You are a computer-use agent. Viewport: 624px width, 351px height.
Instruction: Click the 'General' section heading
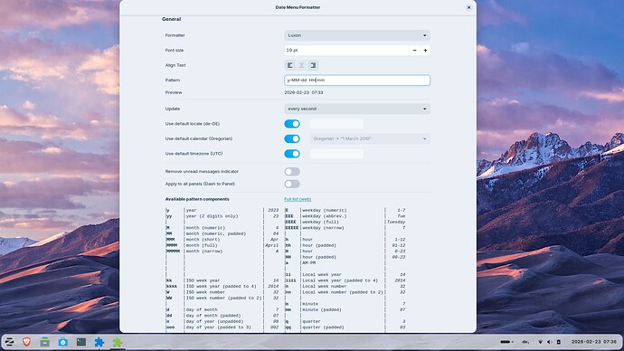pyautogui.click(x=172, y=19)
